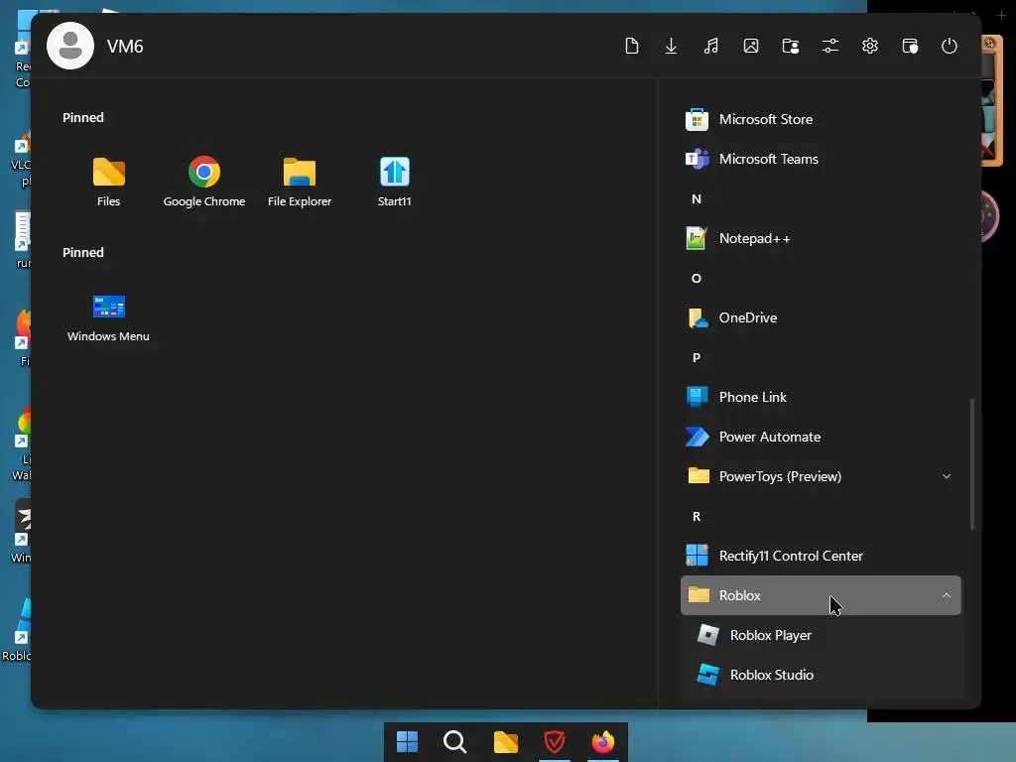Jump via letter N header
This screenshot has width=1016, height=762.
[696, 198]
